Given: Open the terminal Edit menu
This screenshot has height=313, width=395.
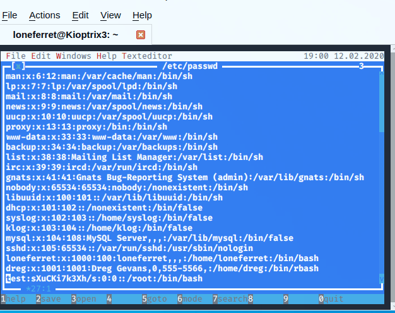Looking at the screenshot, I should click(x=80, y=15).
